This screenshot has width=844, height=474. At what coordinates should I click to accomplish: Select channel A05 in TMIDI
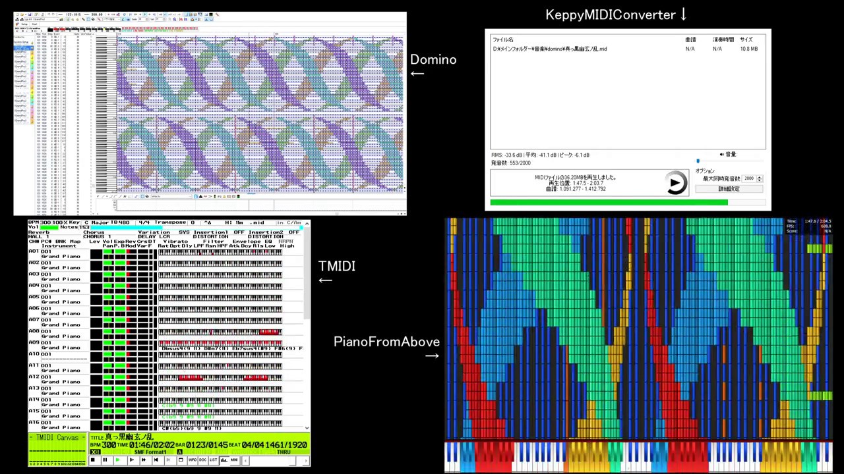click(x=34, y=297)
